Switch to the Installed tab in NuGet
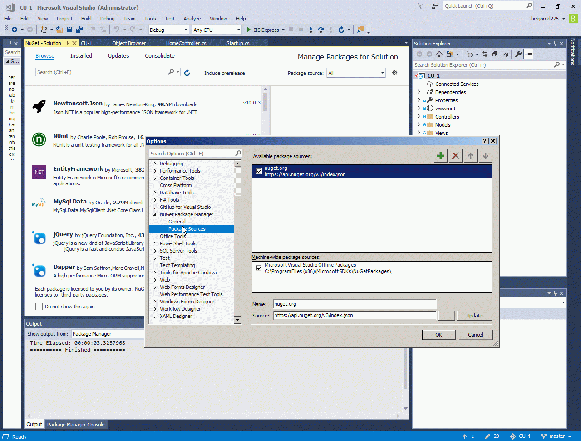This screenshot has height=441, width=581. pyautogui.click(x=81, y=56)
